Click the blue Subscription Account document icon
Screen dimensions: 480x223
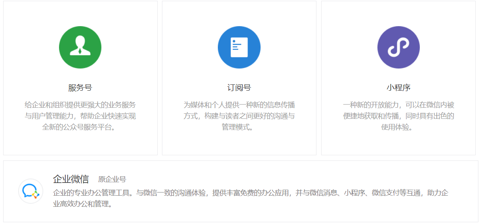tap(239, 47)
